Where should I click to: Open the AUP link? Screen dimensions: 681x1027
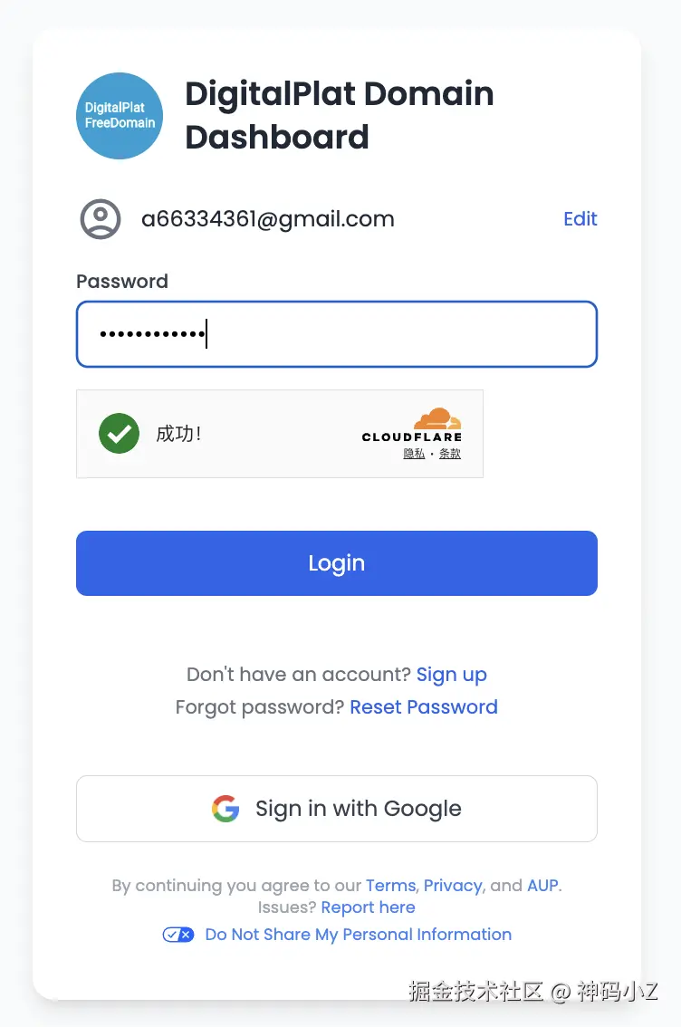542,886
